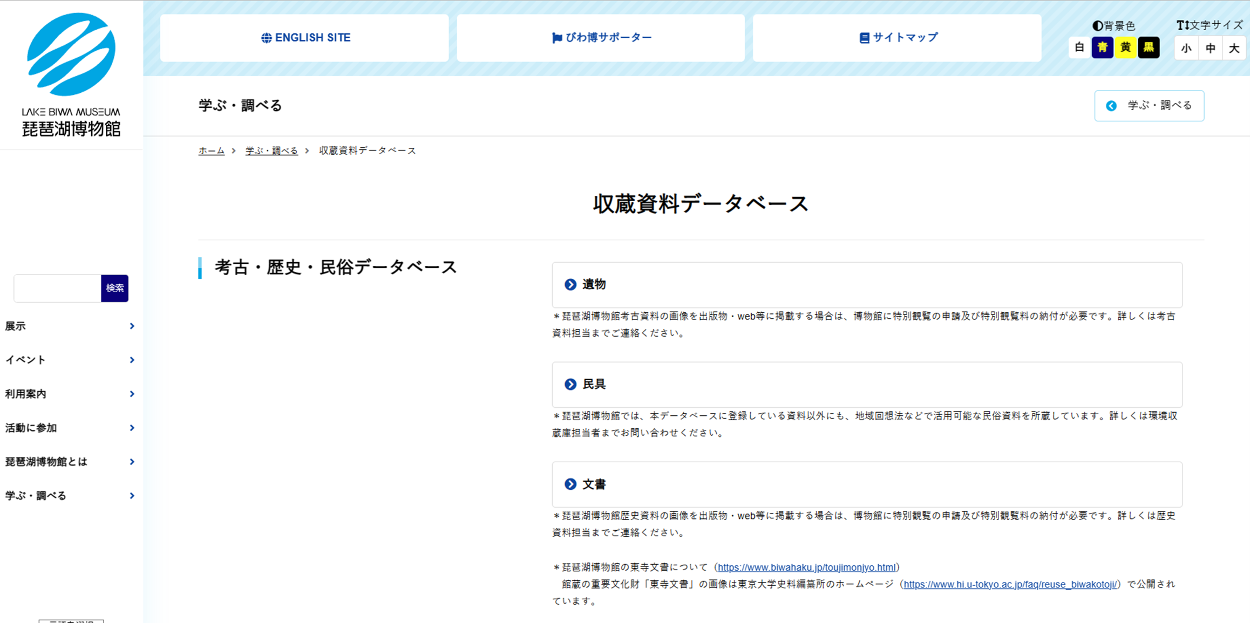1250x623 pixels.
Task: Open the toujimonjyo.html hyperlink
Action: (807, 567)
